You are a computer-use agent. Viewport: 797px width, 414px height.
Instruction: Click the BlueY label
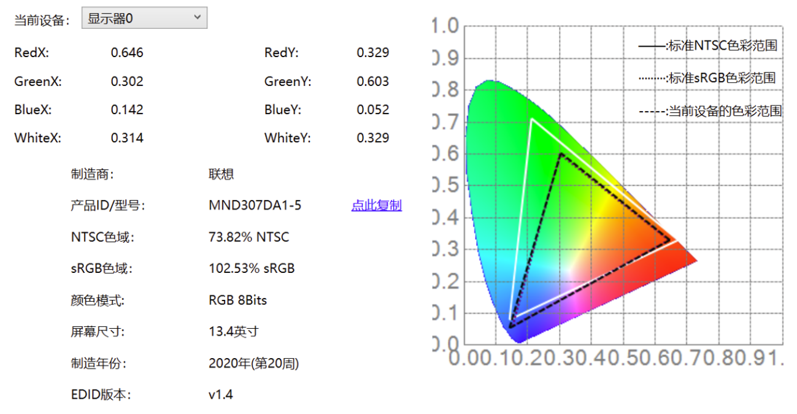point(283,109)
